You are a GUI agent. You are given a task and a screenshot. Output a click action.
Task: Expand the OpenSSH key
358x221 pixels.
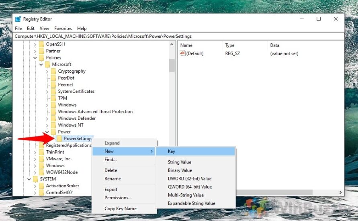click(35, 44)
